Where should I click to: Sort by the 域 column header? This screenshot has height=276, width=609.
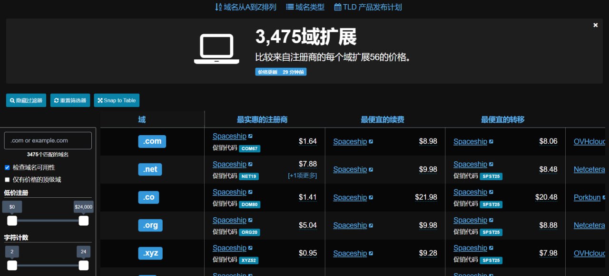pos(142,120)
